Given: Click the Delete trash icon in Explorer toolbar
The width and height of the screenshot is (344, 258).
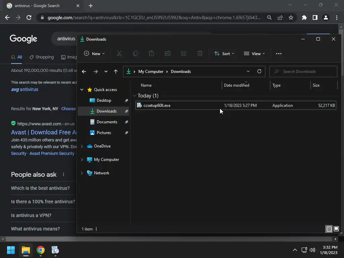Looking at the screenshot, I should click(x=200, y=53).
